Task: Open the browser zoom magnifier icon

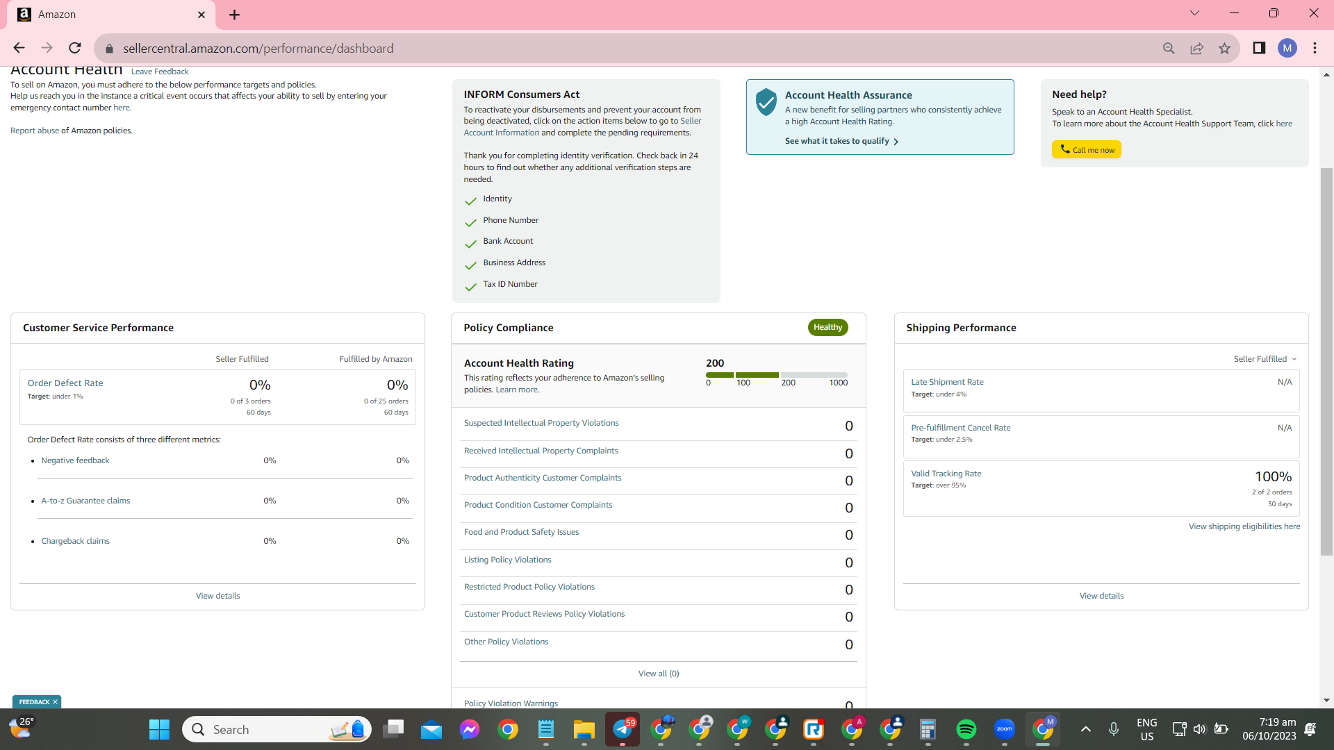Action: coord(1169,48)
